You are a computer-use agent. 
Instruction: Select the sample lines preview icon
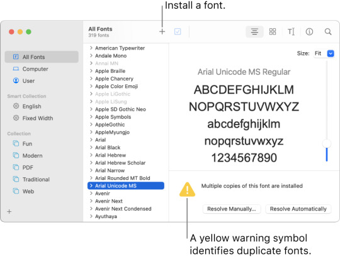[254, 31]
